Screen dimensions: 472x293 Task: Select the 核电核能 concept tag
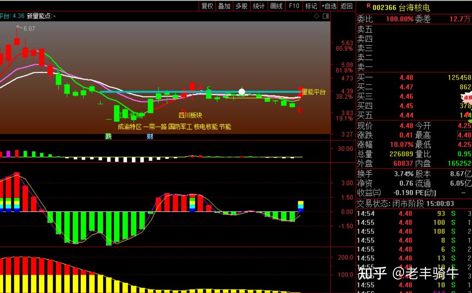[x=206, y=127]
